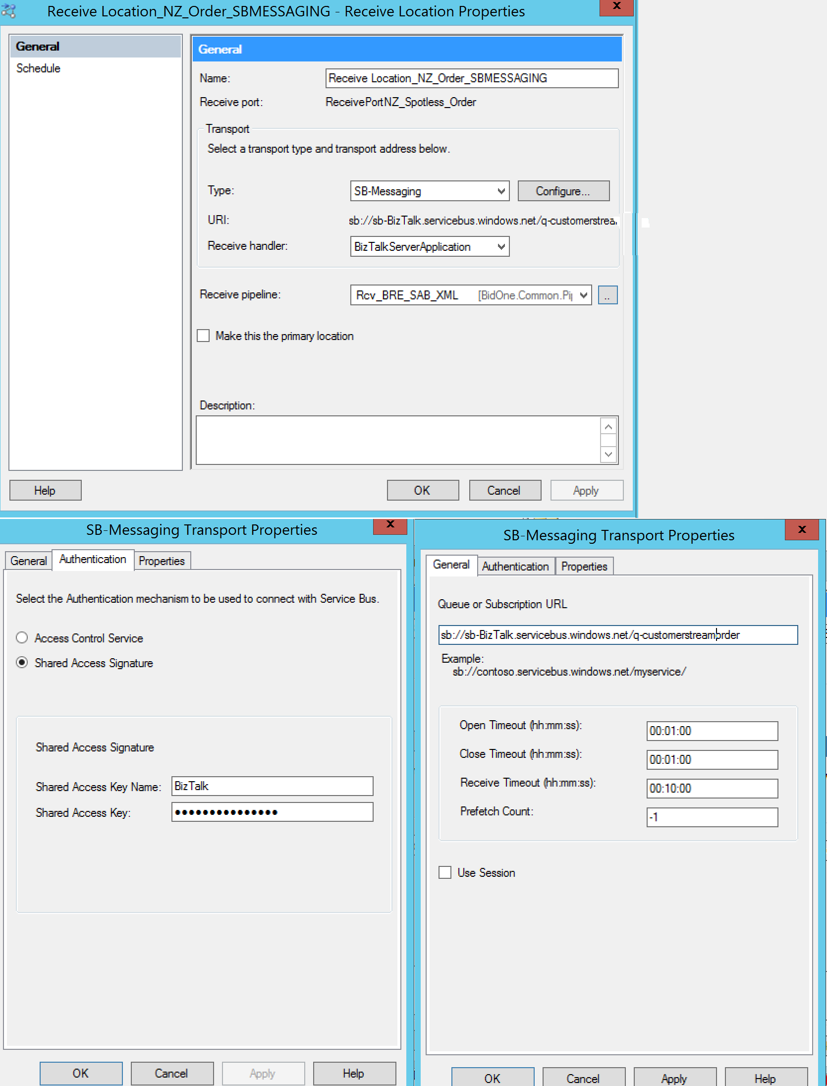Click the blue General section header
This screenshot has height=1086, width=827.
[x=407, y=49]
